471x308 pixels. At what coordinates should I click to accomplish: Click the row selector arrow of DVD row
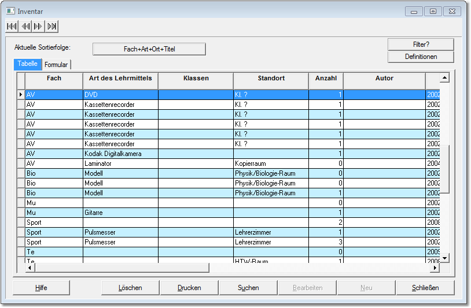tap(21, 94)
